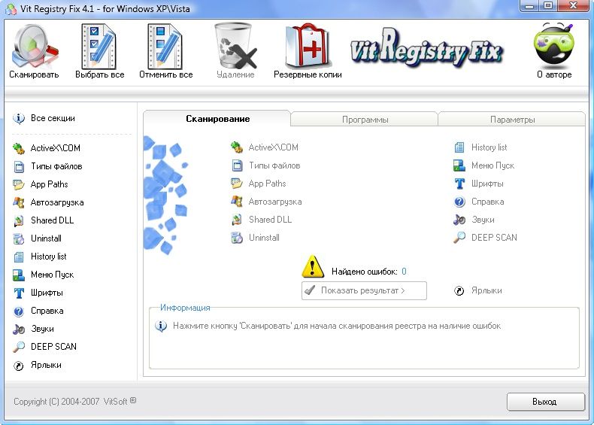The image size is (594, 425).
Task: Click the Нажмите кнопку 'Сканировать' info text
Action: click(x=337, y=326)
